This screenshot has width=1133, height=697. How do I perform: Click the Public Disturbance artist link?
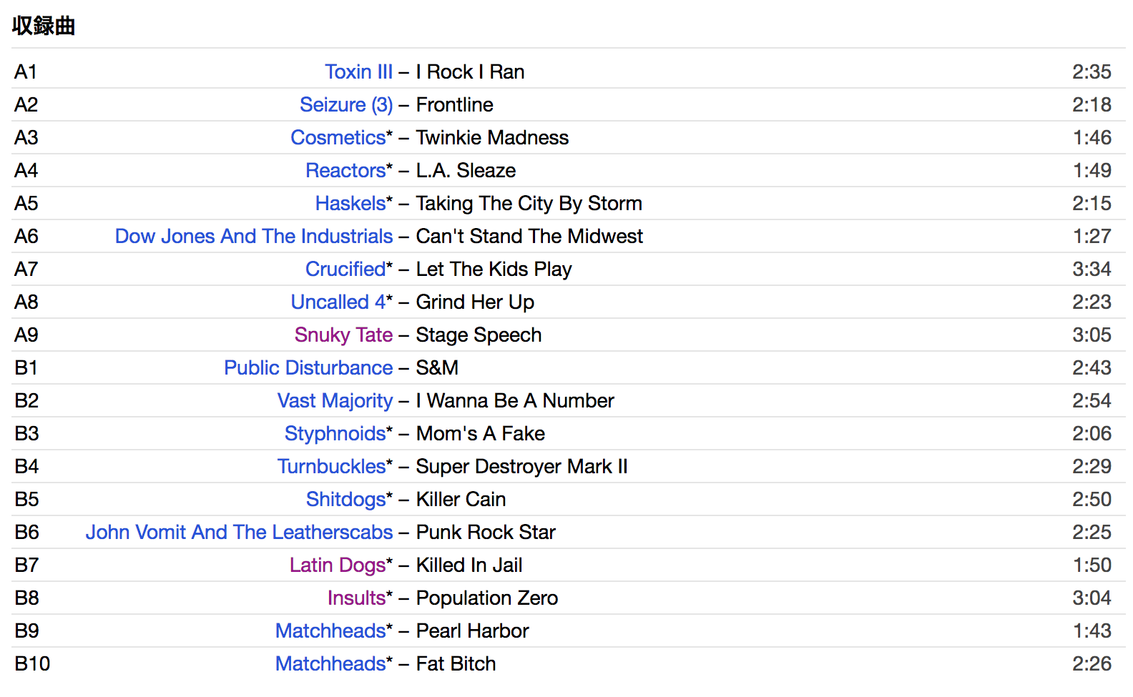point(308,368)
